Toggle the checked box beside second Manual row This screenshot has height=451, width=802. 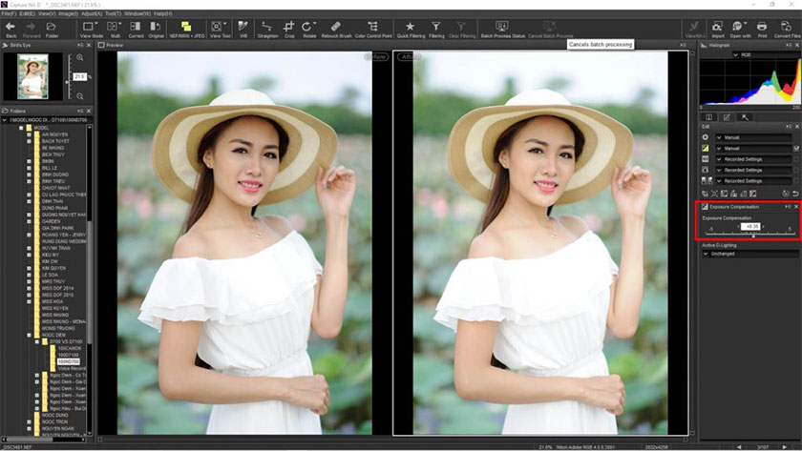pyautogui.click(x=796, y=149)
